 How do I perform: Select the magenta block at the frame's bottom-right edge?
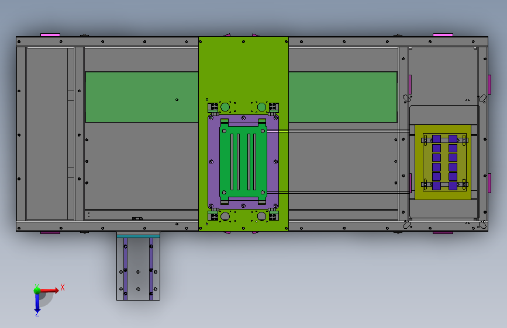point(443,232)
